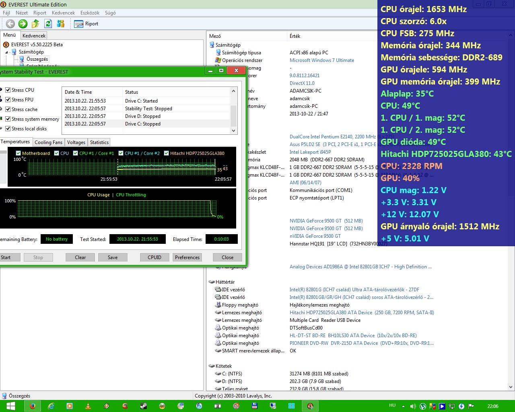Click the HU language indicator
Screen dimensions: 515x412
coord(392,406)
